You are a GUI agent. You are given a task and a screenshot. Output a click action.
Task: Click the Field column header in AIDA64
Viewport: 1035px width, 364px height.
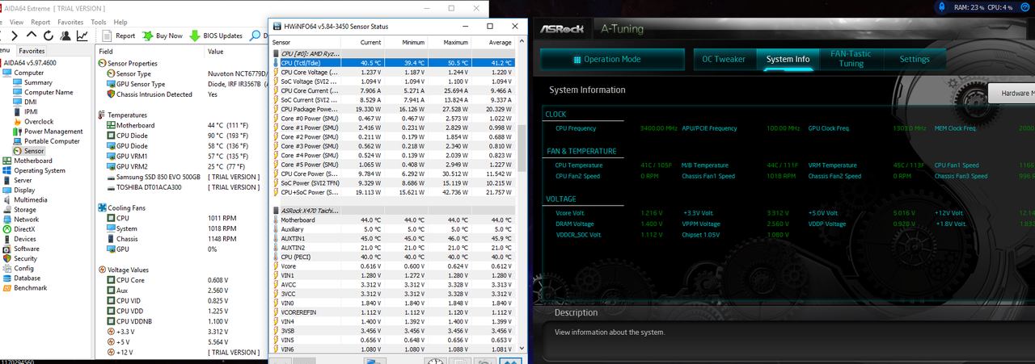click(x=150, y=51)
